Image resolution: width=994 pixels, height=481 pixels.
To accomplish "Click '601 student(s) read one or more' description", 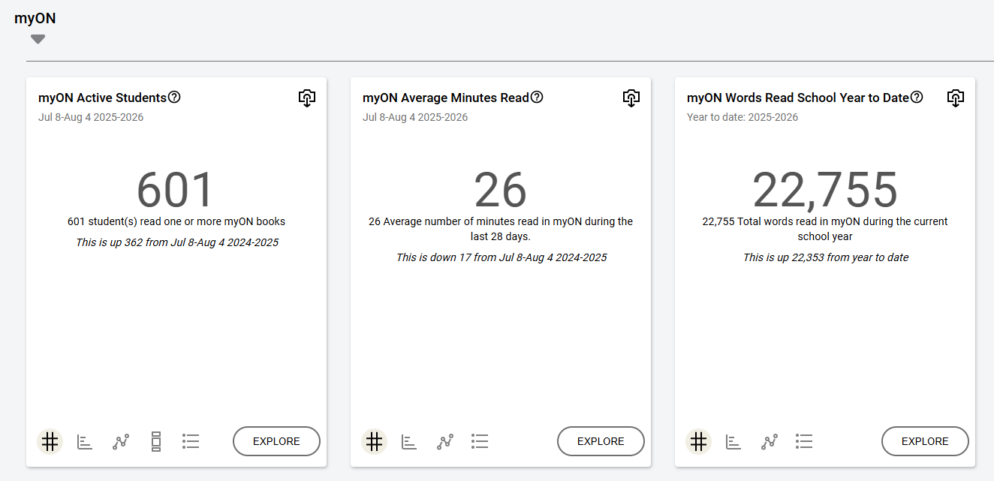I will 176,221.
